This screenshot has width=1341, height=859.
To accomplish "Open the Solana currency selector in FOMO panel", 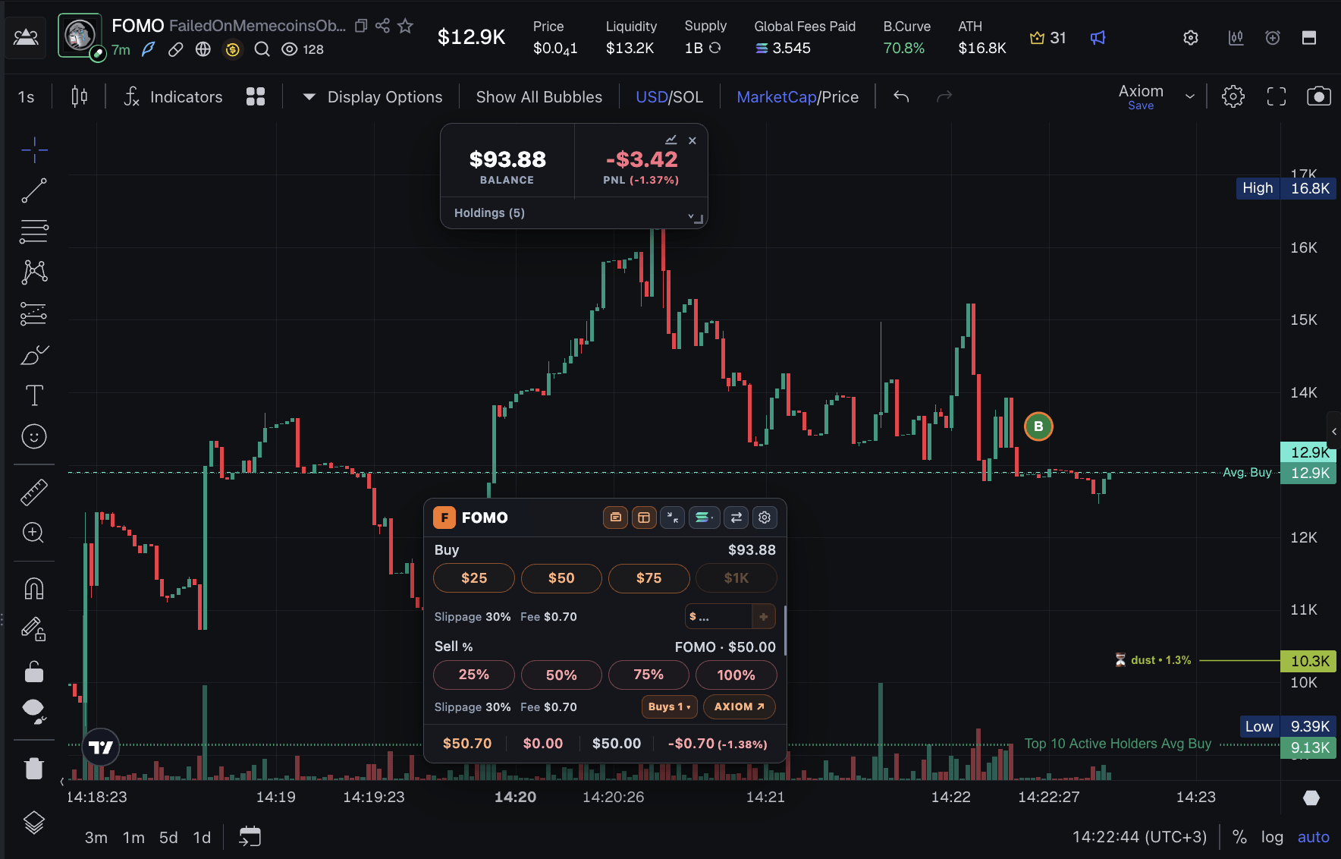I will (704, 518).
